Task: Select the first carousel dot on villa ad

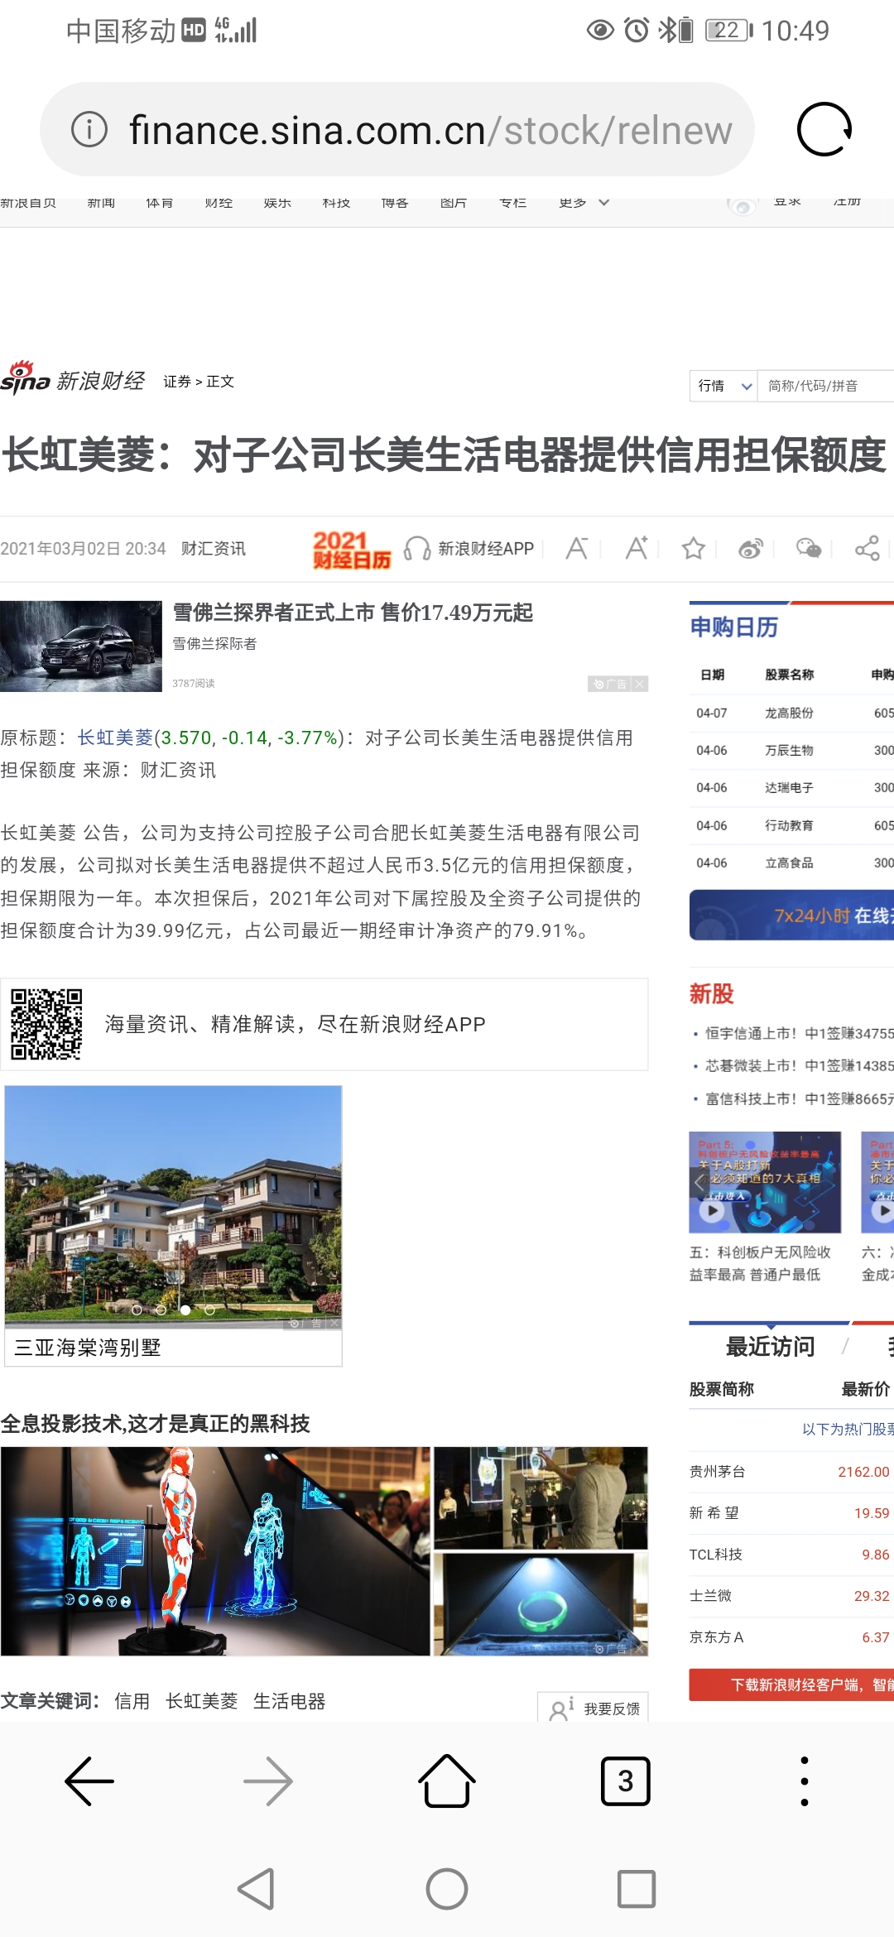Action: tap(137, 1310)
